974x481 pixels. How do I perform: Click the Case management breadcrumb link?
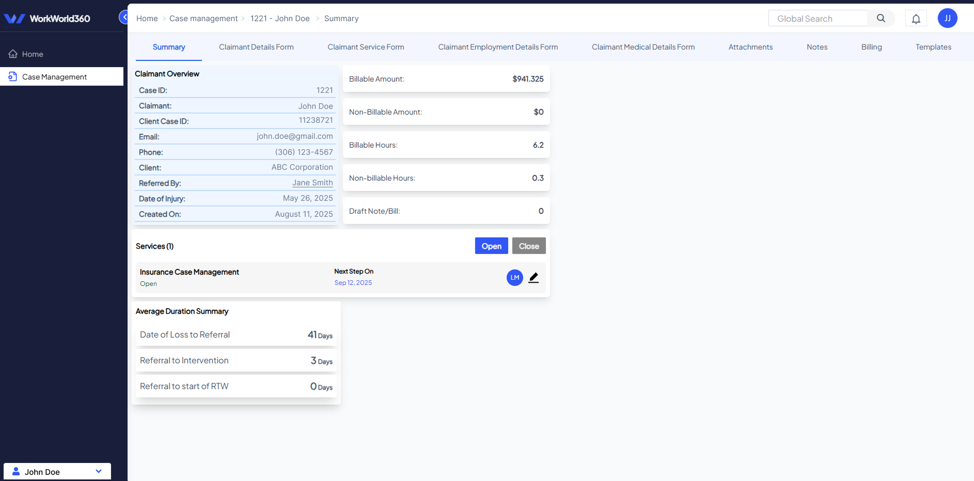203,19
